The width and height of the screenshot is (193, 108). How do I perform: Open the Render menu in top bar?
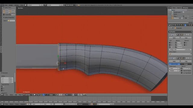pos(11,5)
